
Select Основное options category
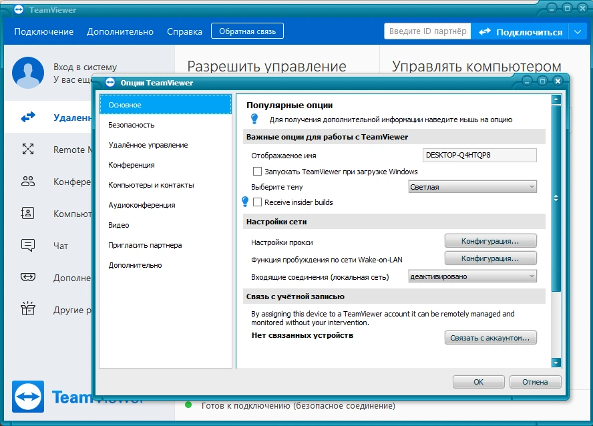coord(166,105)
